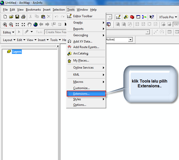Image resolution: width=179 pixels, height=160 pixels.
Task: Click the Fixed Zoom In icon
Action: point(17,24)
